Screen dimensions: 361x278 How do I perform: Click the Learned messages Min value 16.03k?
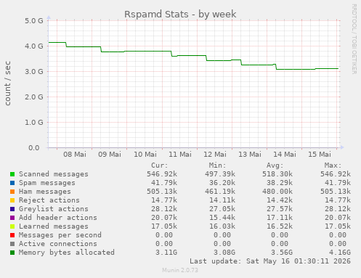tap(222, 226)
